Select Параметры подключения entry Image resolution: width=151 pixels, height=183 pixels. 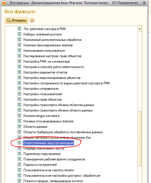click(42, 154)
